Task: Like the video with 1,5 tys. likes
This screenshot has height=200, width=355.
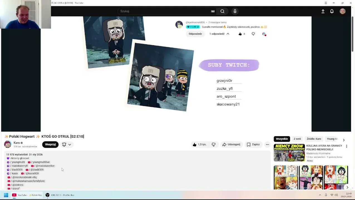Action: (x=199, y=144)
